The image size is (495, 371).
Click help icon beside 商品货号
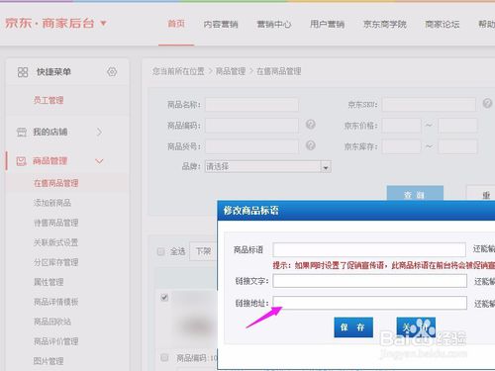point(311,145)
